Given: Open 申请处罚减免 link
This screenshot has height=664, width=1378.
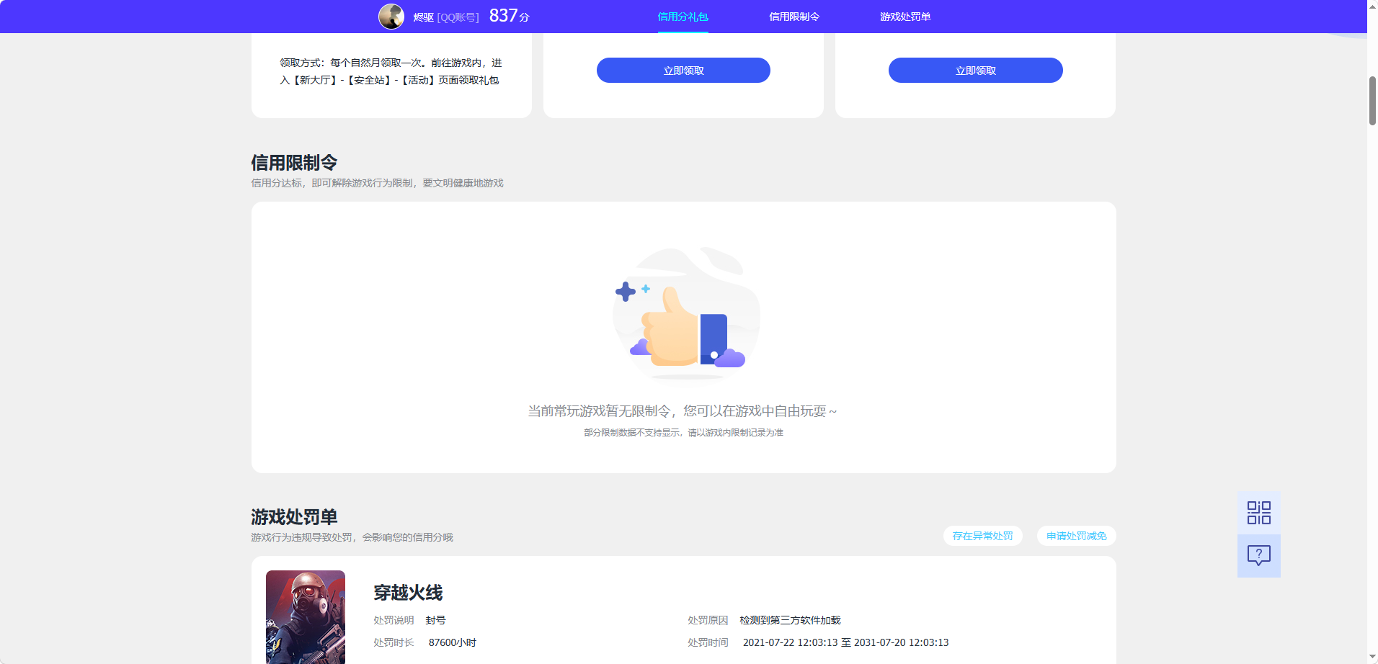Looking at the screenshot, I should click(x=1076, y=536).
